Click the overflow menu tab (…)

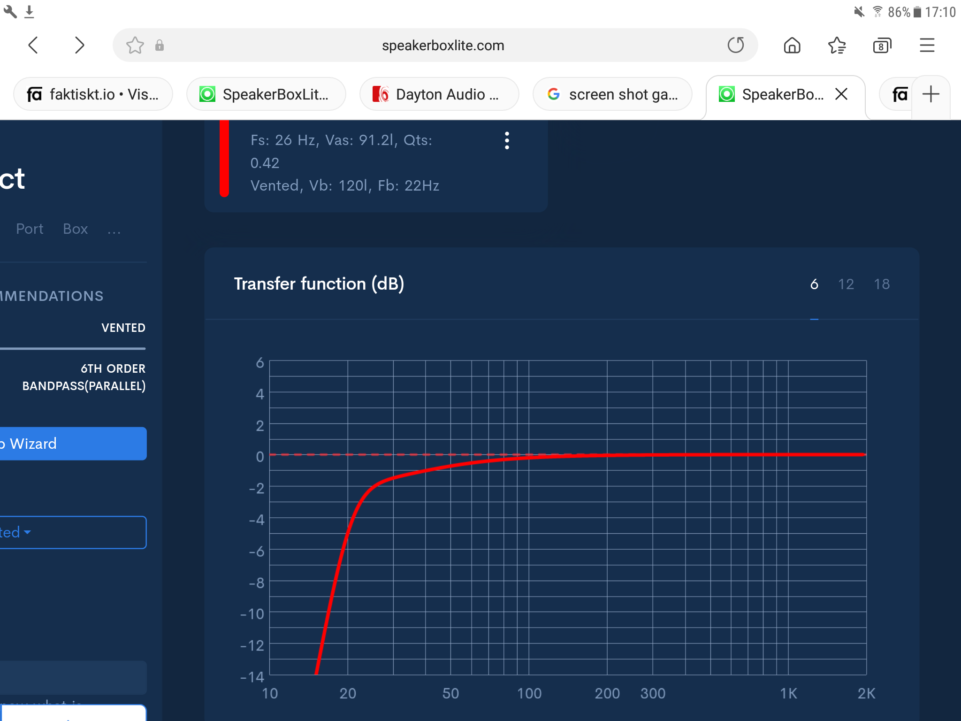114,230
